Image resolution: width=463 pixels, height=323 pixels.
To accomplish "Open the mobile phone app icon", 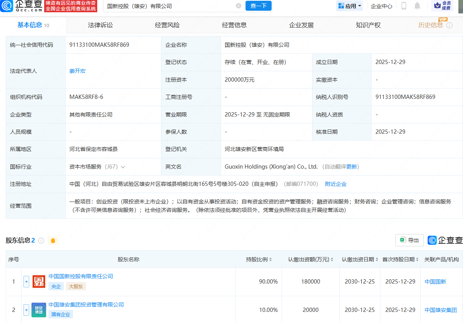I will point(404,6).
